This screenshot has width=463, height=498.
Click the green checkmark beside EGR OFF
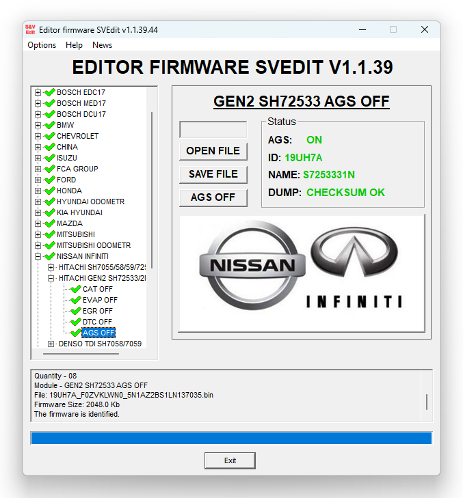click(76, 311)
